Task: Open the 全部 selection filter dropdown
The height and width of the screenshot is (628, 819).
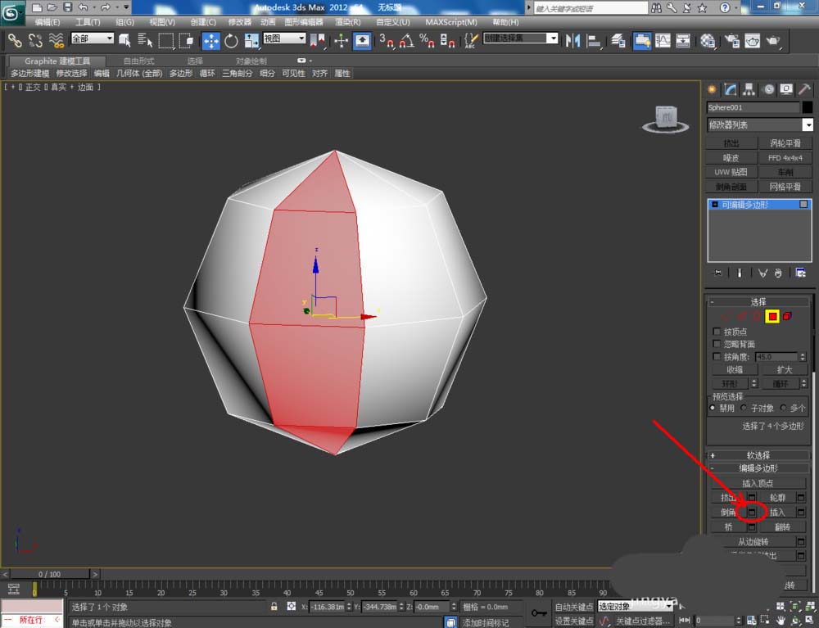Action: coord(93,38)
